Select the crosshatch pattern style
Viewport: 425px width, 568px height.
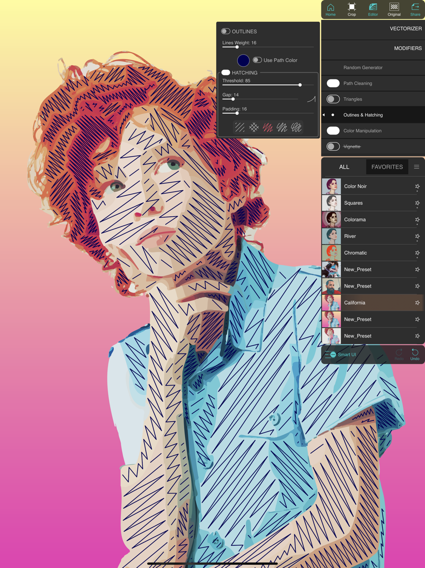[x=254, y=127]
